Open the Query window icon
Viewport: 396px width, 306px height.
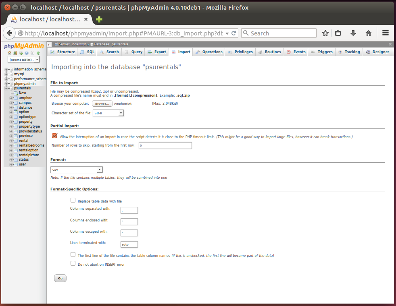(x=21, y=53)
